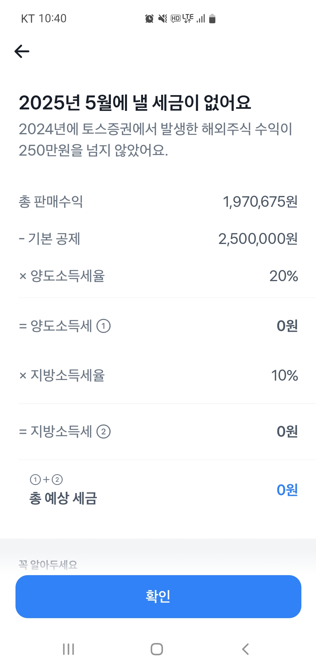Tap the 기본 공제 amount 2,500,000원
Screen dimensions: 316x667
[258, 239]
